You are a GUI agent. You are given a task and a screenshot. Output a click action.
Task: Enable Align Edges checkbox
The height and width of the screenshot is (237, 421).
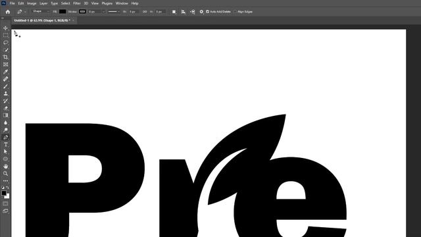tap(235, 12)
